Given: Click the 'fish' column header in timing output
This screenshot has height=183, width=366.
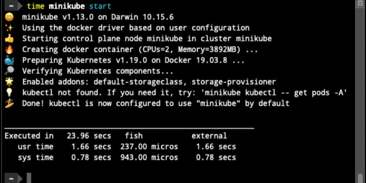Looking at the screenshot, I should 134,136.
